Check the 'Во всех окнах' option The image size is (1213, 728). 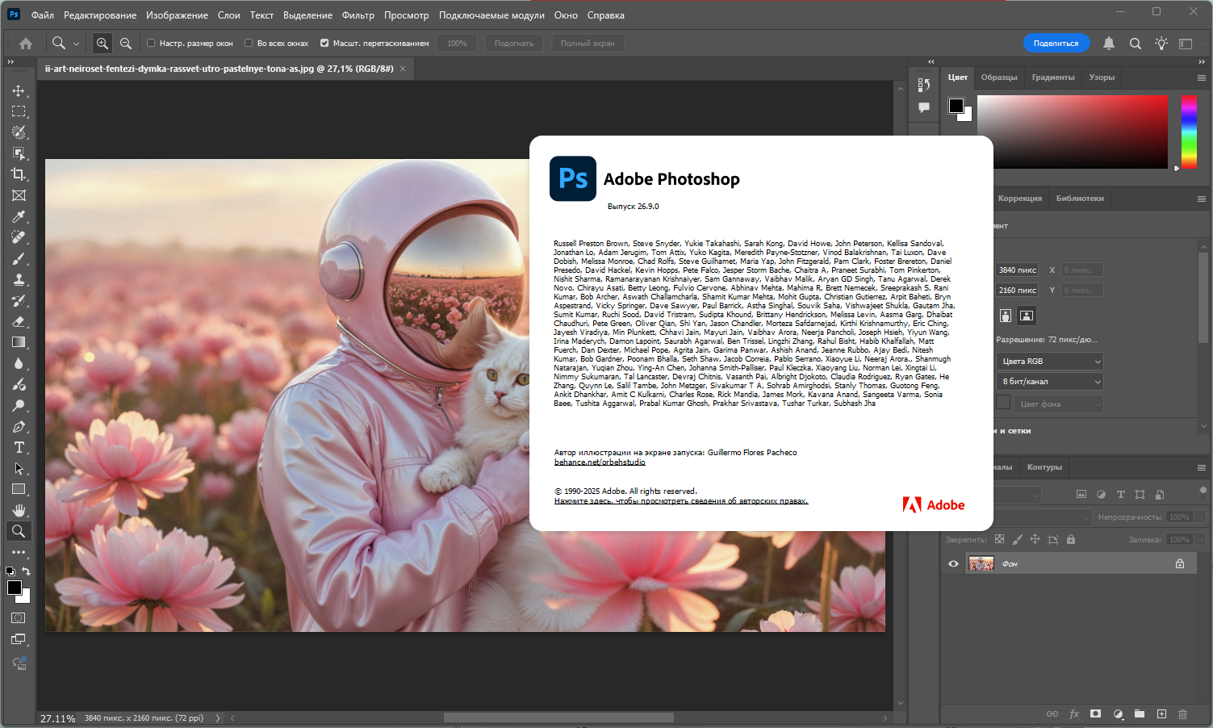[249, 44]
